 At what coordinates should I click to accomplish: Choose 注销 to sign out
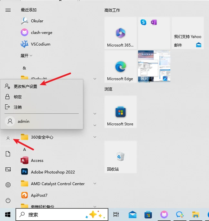click(x=42, y=107)
